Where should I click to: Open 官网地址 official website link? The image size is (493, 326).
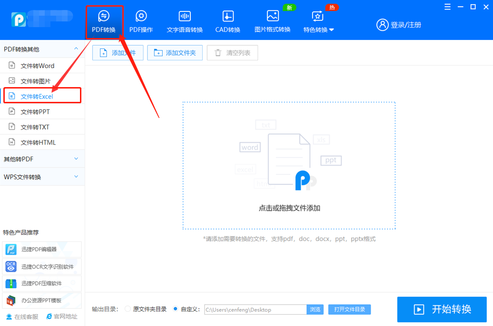click(62, 316)
